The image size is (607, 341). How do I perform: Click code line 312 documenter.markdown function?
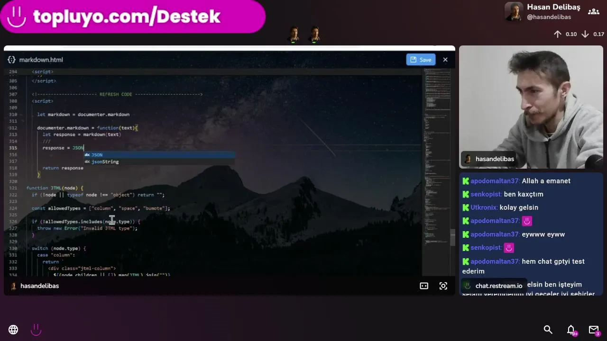88,128
